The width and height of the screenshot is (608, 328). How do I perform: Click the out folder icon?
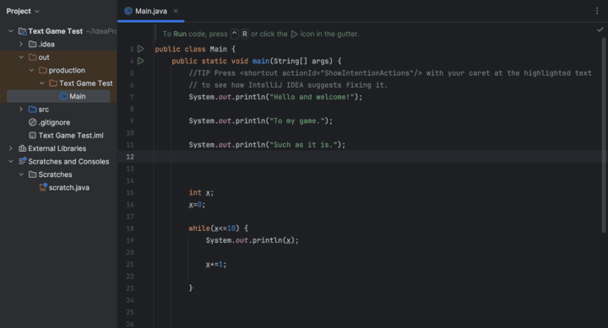(x=33, y=57)
